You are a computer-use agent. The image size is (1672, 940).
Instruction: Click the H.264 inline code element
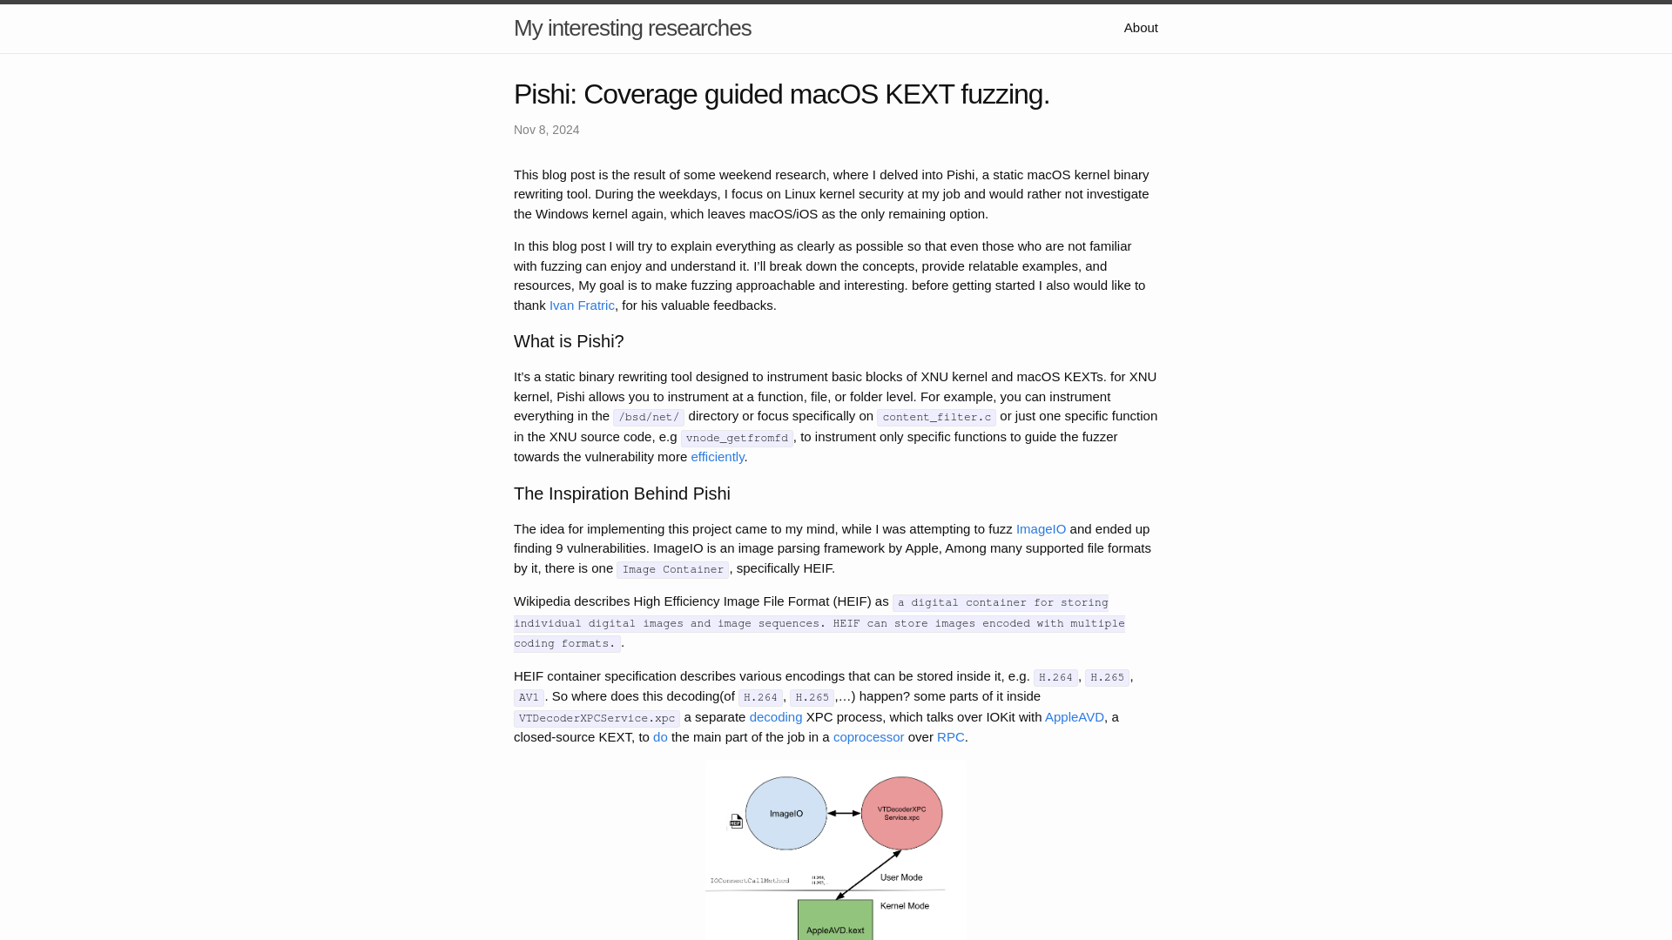pyautogui.click(x=1055, y=677)
